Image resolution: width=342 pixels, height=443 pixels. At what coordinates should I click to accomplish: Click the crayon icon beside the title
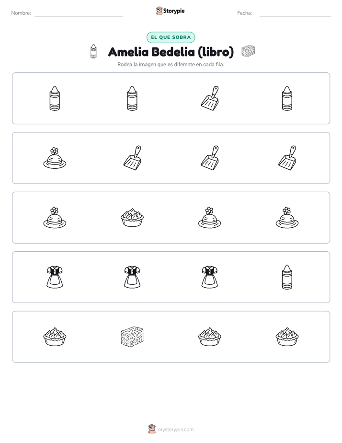pyautogui.click(x=93, y=51)
